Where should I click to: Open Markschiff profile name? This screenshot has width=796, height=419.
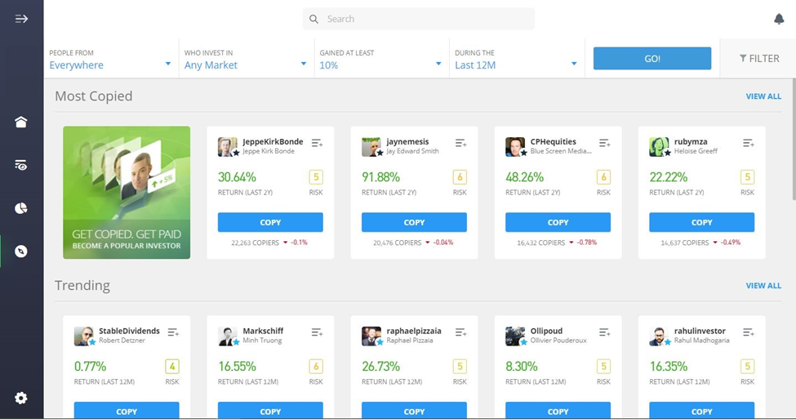[x=263, y=331]
